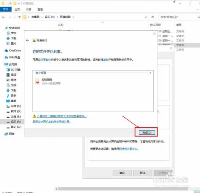Screen dimensions: 200x193
Task: Click 此电脑 in the address breadcrumb
Action: pos(35,17)
